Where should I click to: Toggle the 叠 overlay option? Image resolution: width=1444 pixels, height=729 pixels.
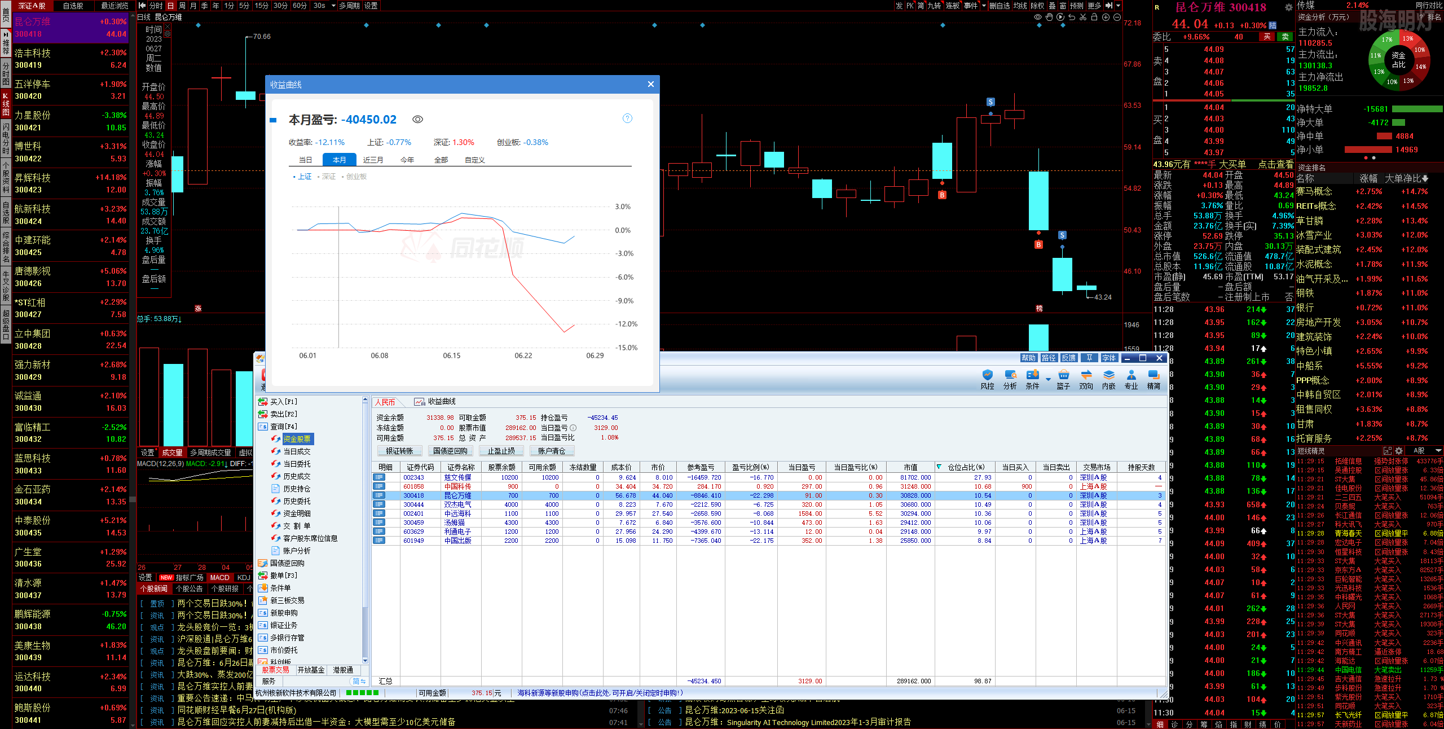click(x=1053, y=6)
